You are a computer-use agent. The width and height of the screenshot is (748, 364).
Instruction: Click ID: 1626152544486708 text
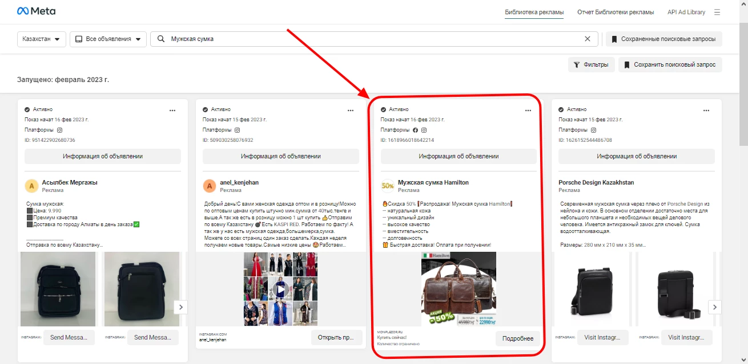click(x=585, y=140)
